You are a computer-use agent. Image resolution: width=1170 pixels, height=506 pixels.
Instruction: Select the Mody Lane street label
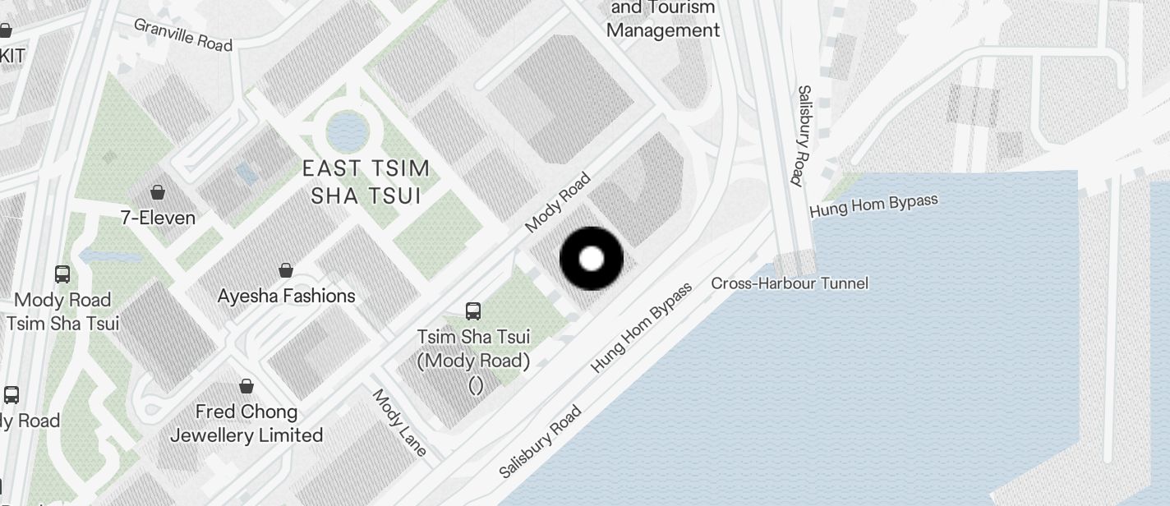coord(400,422)
